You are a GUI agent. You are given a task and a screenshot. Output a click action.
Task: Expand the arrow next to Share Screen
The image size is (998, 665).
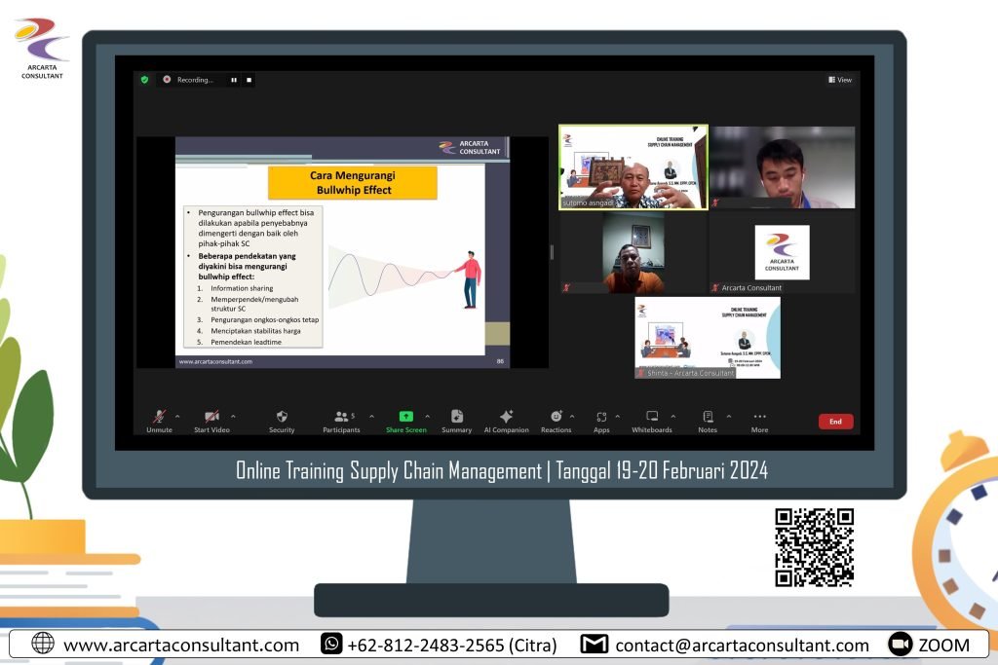(x=427, y=416)
